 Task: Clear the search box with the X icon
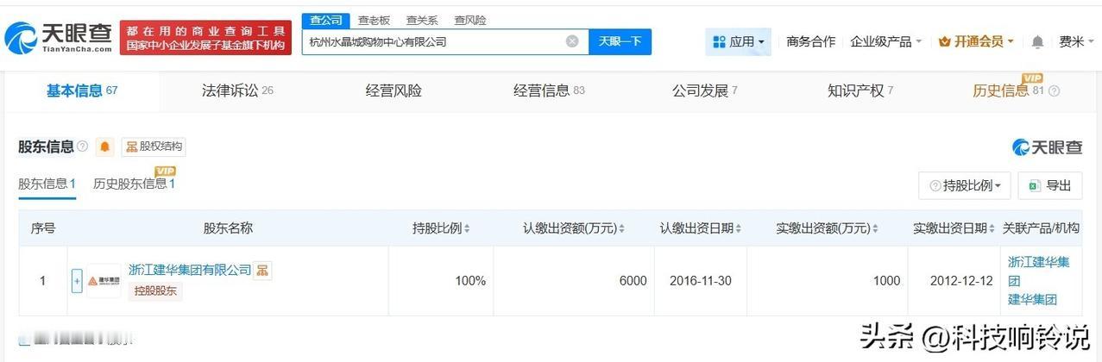click(572, 41)
